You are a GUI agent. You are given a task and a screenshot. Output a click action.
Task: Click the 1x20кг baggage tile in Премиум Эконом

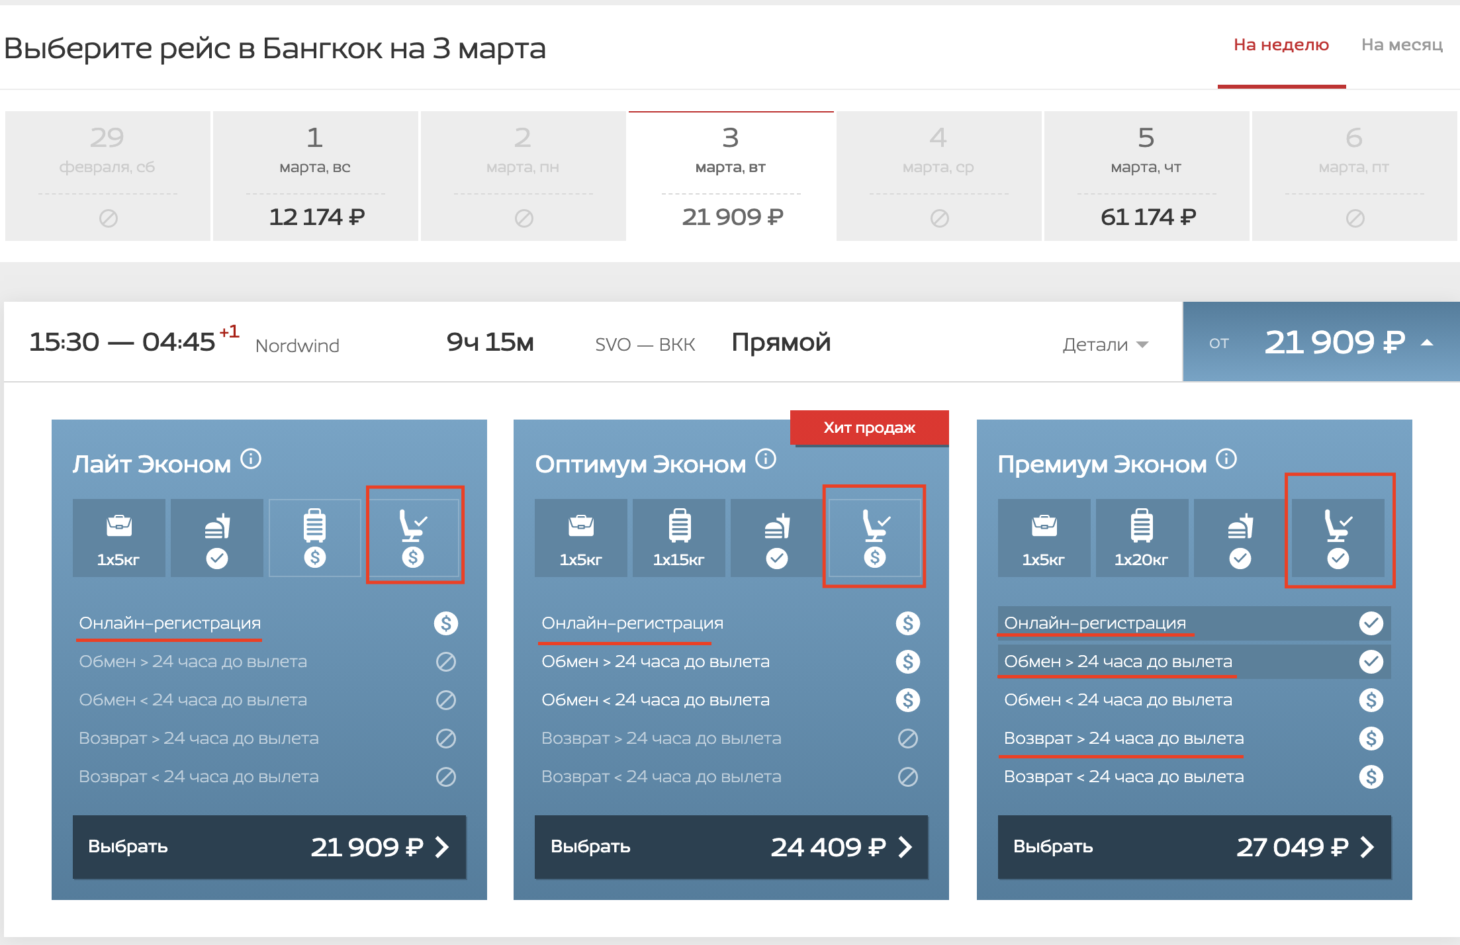click(1142, 538)
